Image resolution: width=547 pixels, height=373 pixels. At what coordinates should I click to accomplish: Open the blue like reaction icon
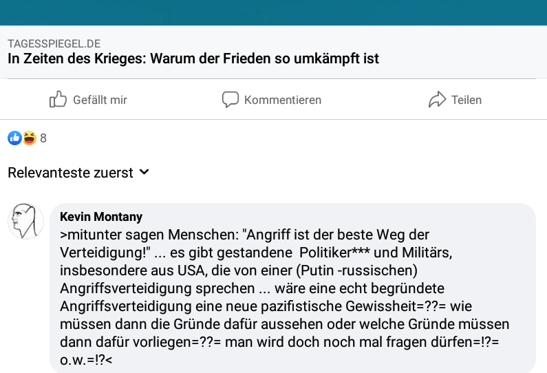14,138
